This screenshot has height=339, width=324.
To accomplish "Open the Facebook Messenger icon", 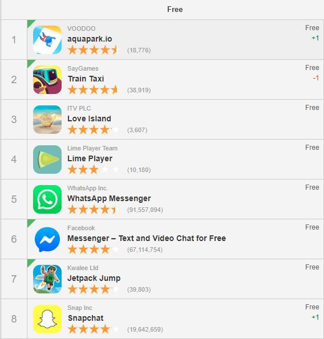I will [47, 239].
